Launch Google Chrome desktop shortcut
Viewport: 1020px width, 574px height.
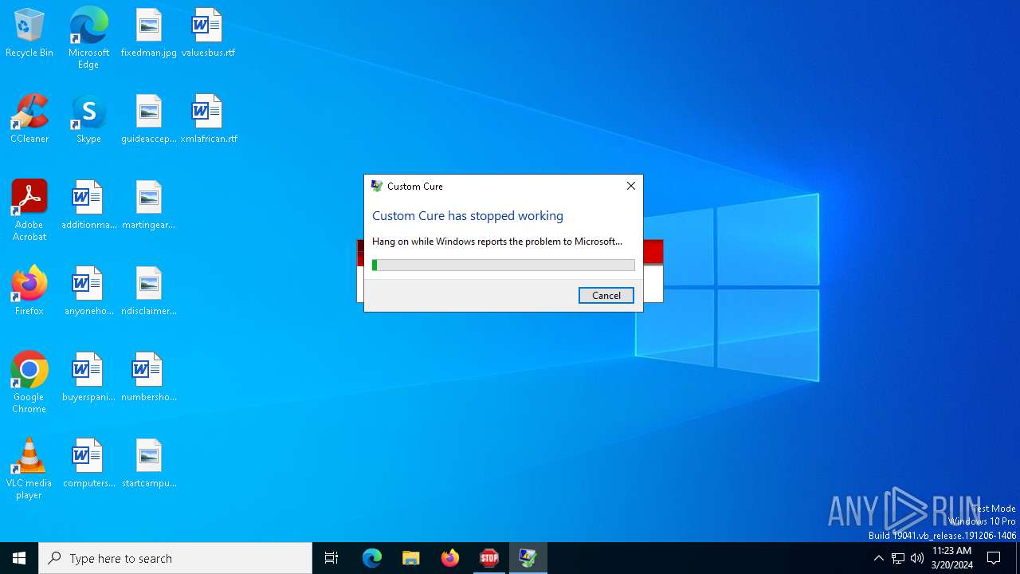tap(29, 383)
